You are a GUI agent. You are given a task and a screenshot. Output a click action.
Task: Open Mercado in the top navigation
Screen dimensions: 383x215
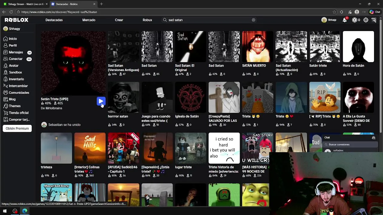89,20
